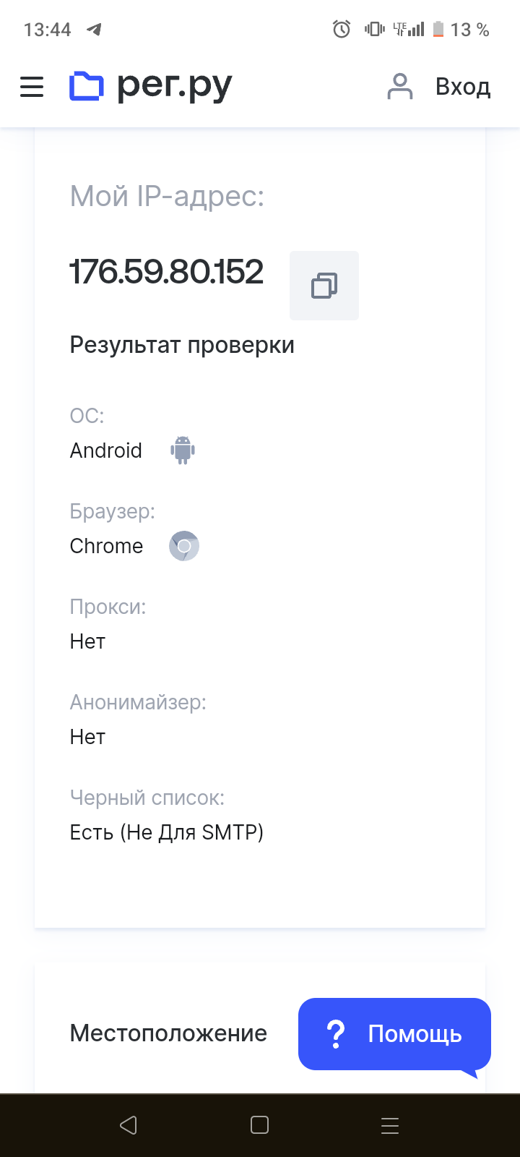The width and height of the screenshot is (520, 1157).
Task: Select the IP address 176.59.80.152 text
Action: pos(167,272)
